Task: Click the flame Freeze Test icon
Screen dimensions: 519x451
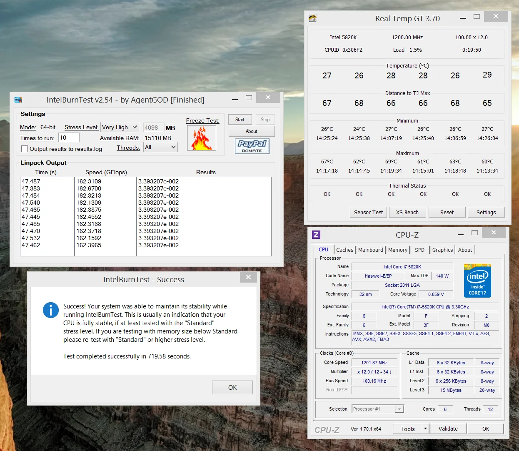Action: click(x=202, y=138)
